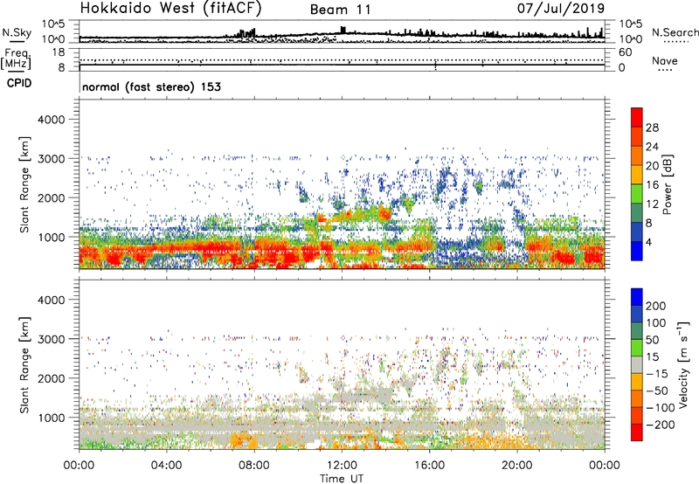Image resolution: width=699 pixels, height=484 pixels.
Task: Click the blue bottom of Power colorbar
Action: point(637,251)
